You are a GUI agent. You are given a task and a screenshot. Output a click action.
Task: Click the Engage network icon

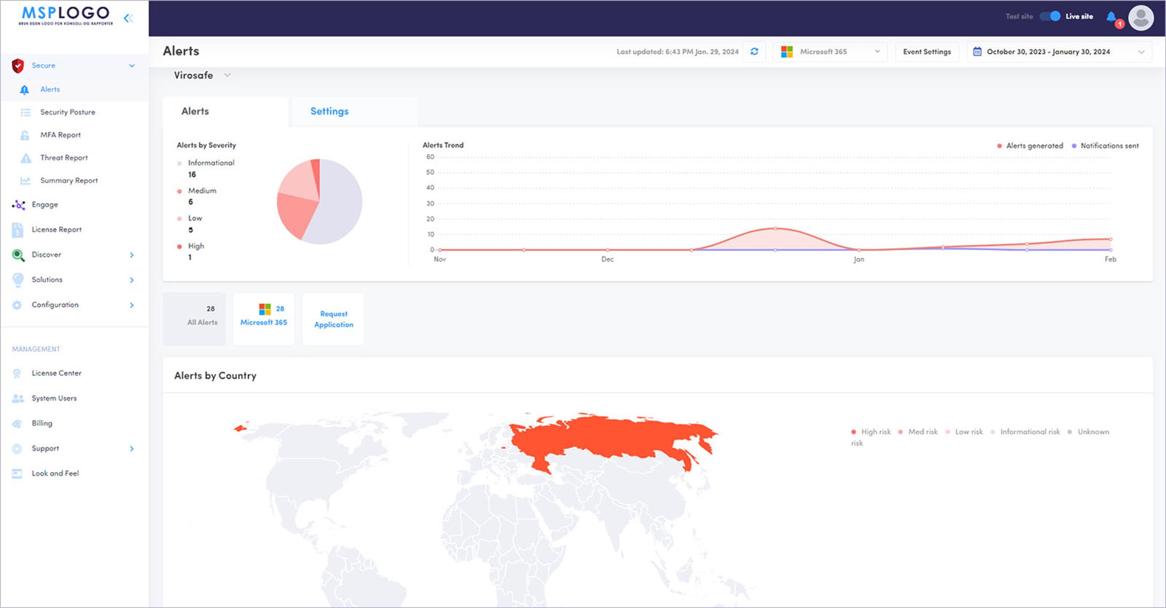pyautogui.click(x=18, y=205)
